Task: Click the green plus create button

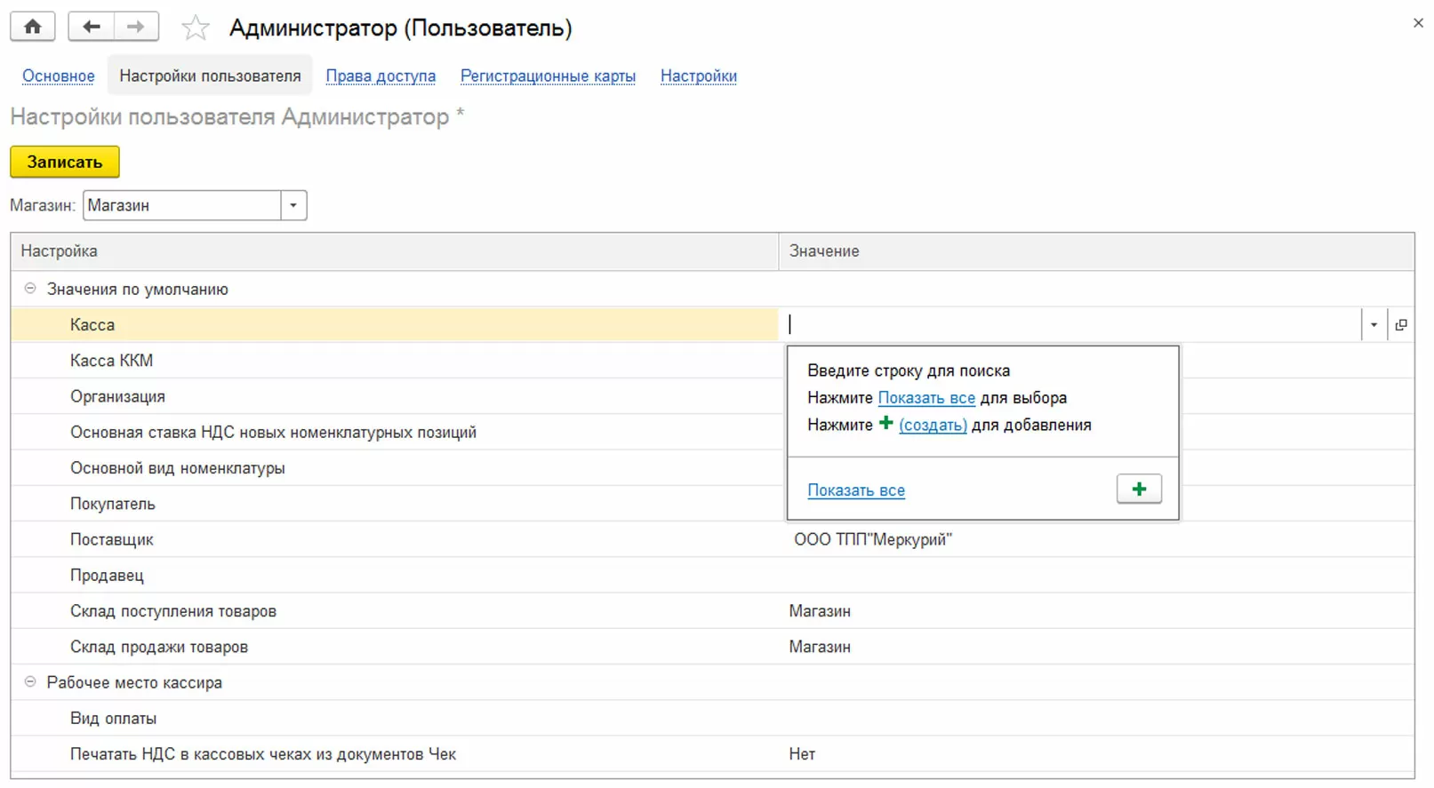Action: (1139, 490)
